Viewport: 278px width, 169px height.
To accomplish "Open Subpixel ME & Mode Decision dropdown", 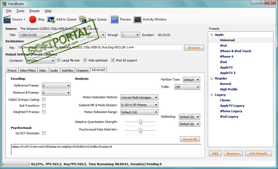I will pyautogui.click(x=139, y=105).
